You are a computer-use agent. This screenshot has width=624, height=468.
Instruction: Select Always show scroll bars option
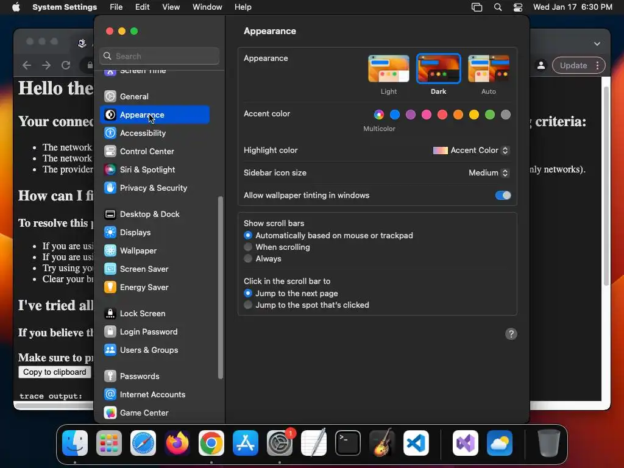click(x=248, y=258)
